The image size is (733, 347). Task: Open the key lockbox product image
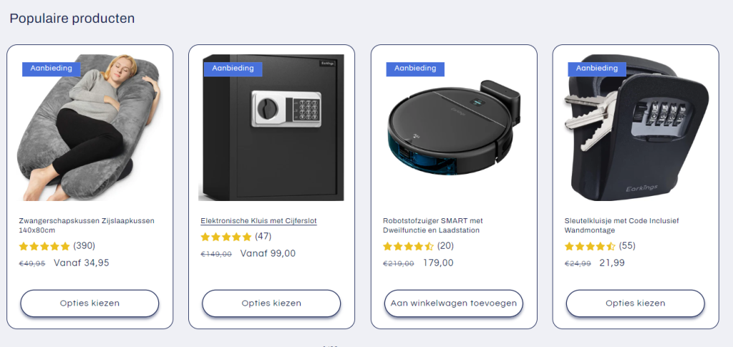click(x=636, y=127)
